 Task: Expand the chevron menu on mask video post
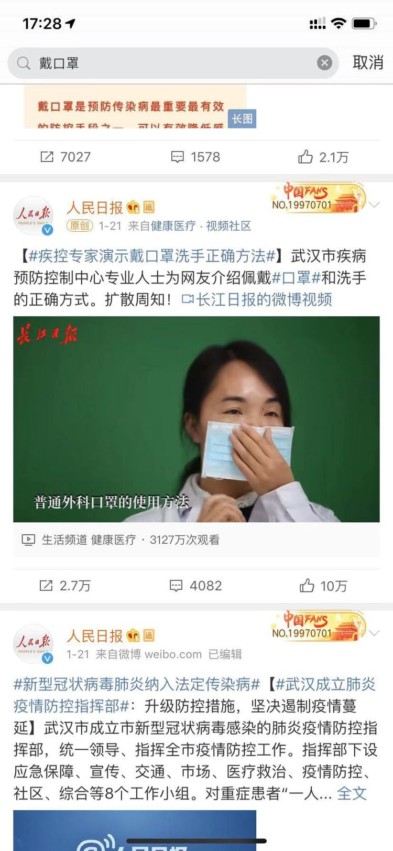pos(374,204)
